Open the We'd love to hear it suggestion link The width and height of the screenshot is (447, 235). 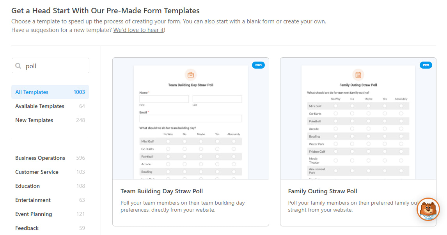138,30
